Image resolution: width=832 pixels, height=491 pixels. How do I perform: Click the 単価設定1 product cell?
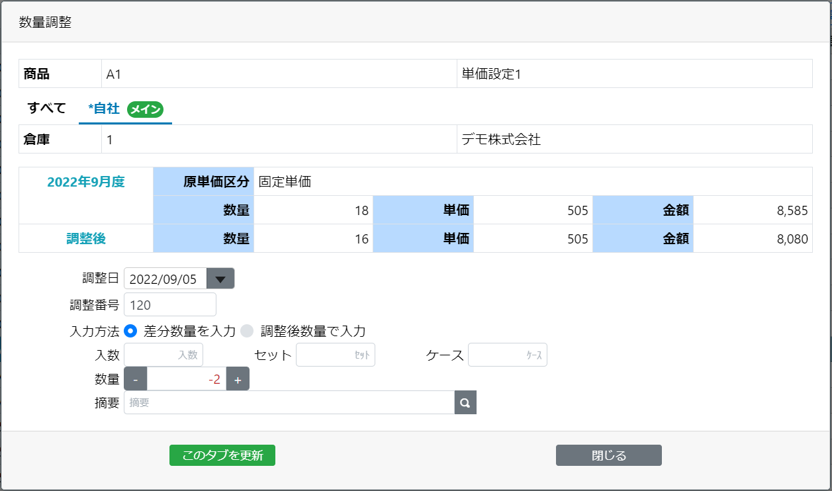[633, 74]
